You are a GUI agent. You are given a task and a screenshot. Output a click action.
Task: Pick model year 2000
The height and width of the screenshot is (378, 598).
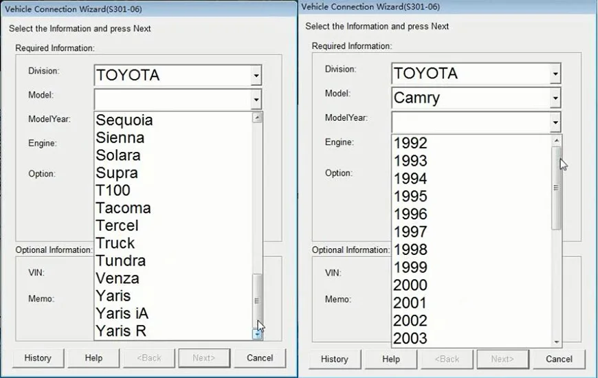(472, 285)
